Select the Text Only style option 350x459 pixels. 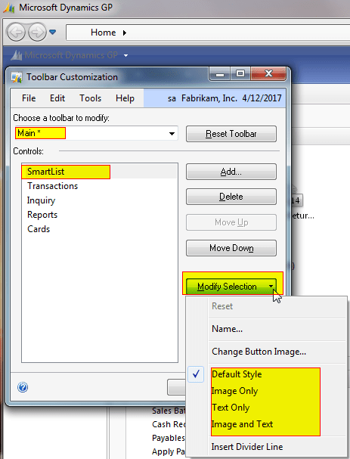pos(266,408)
